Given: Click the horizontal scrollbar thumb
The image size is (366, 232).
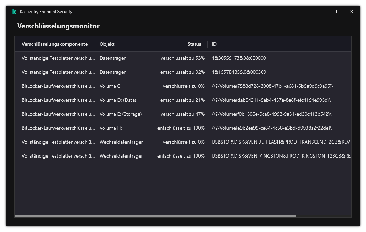Looking at the screenshot, I should (155, 216).
